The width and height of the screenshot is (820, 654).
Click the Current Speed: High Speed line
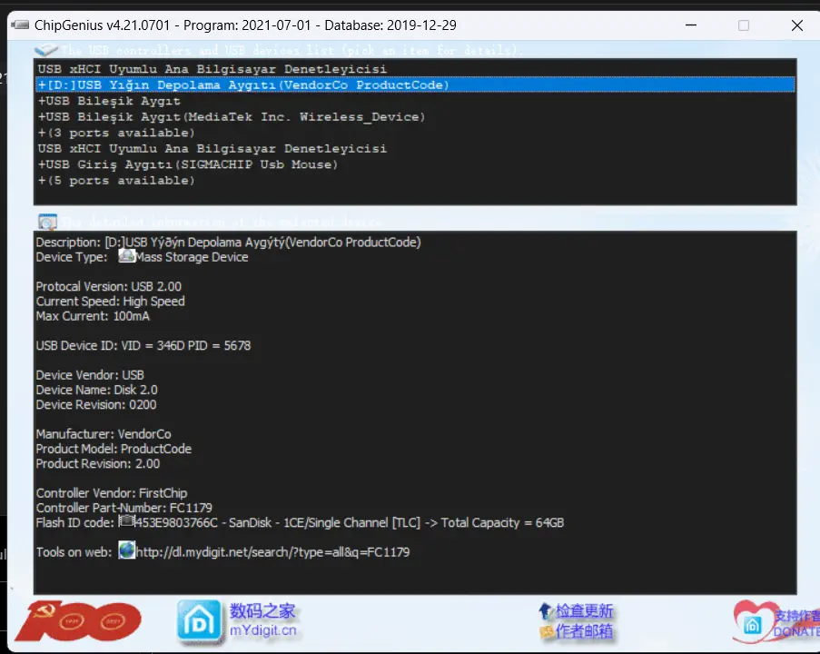[x=111, y=302]
